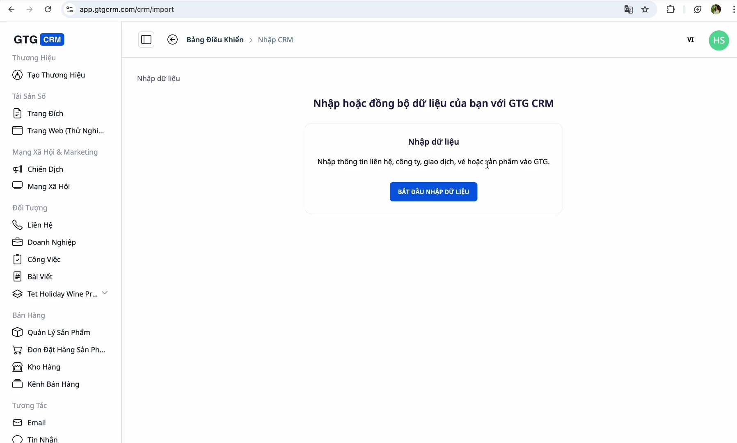Select Mạng Xã Hội in sidebar
737x443 pixels.
48,187
